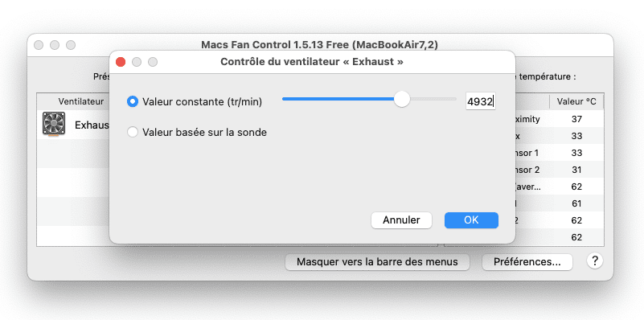
Task: Click the main window's close button
Action: tap(39, 45)
